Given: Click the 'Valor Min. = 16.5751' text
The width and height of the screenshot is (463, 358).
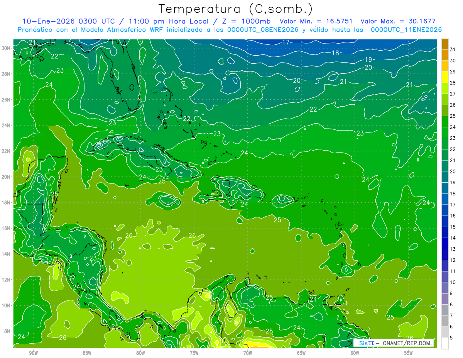Looking at the screenshot, I should 316,21.
